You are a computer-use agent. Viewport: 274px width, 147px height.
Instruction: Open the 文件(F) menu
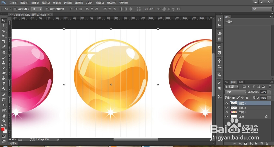click(13, 3)
